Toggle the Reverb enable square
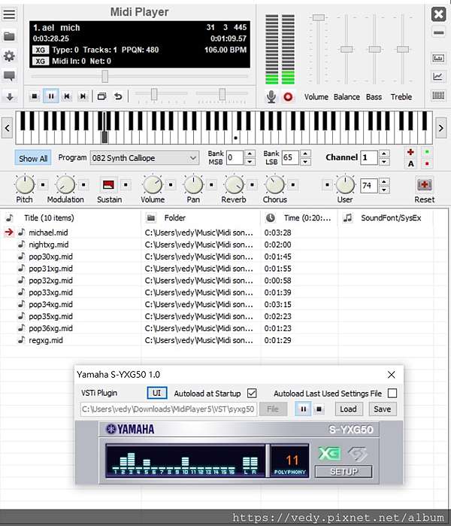451x526 pixels. click(253, 184)
